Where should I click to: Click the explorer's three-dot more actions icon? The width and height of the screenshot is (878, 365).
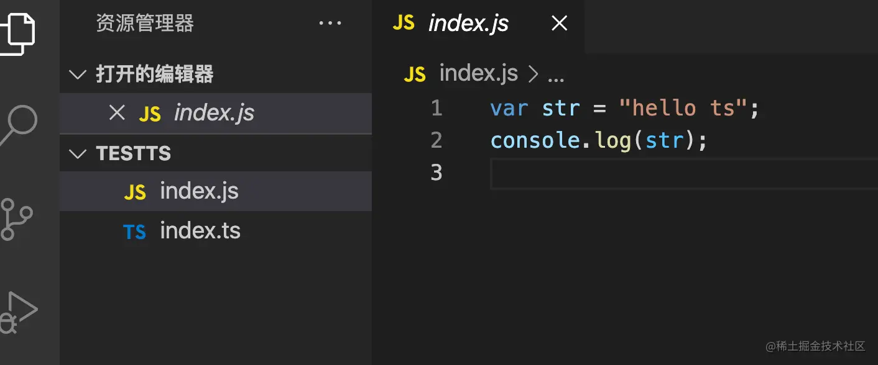pyautogui.click(x=330, y=24)
